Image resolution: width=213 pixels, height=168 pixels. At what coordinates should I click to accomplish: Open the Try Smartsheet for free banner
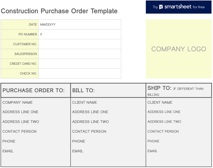(x=179, y=7)
